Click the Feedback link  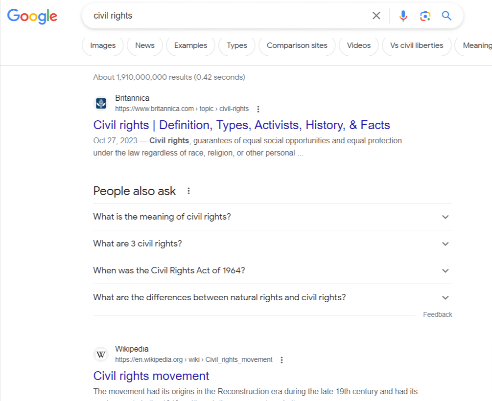[x=438, y=314]
